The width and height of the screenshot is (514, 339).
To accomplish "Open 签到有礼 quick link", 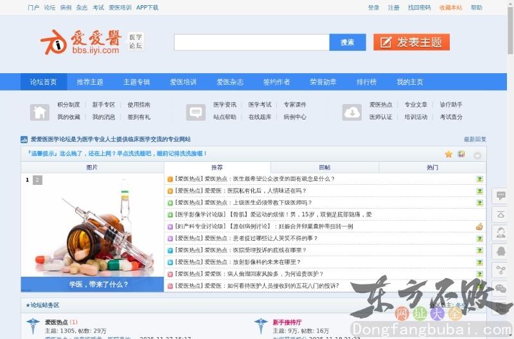I will 139,117.
